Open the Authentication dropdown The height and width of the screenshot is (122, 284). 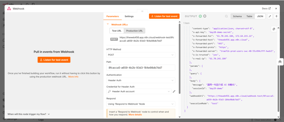[x=141, y=80]
